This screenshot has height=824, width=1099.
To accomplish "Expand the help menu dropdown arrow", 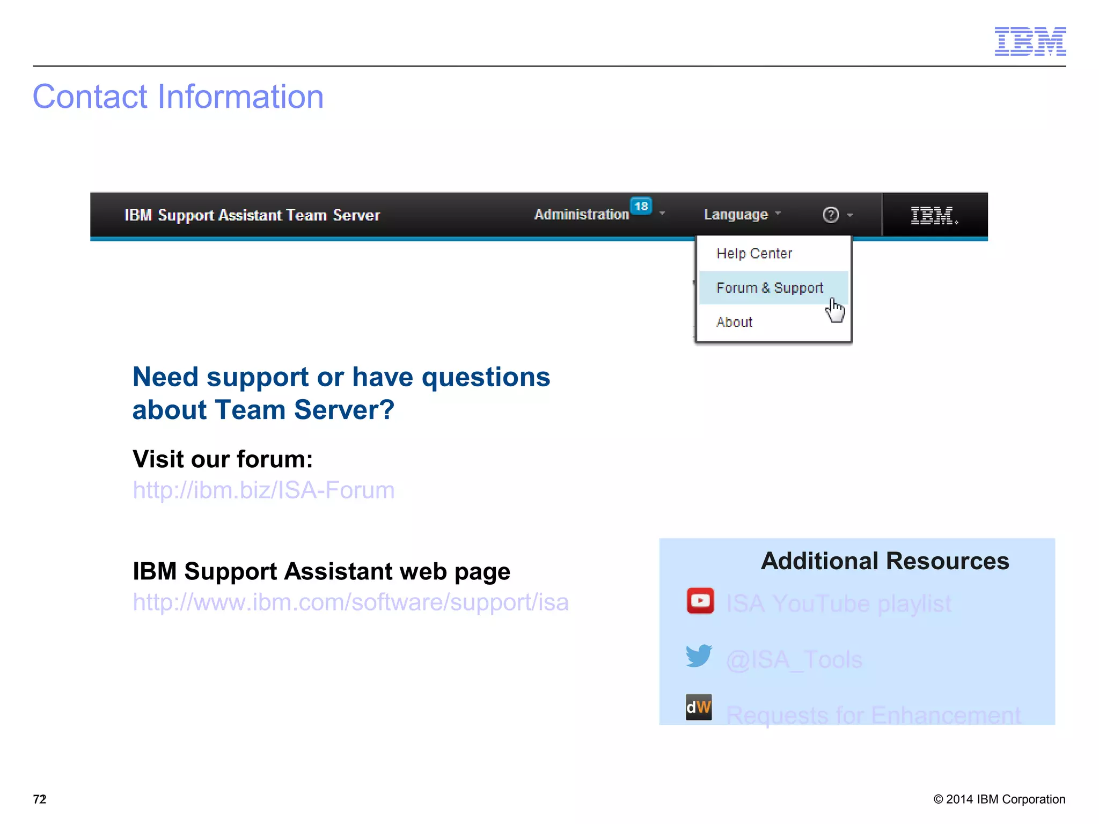I will coord(850,215).
